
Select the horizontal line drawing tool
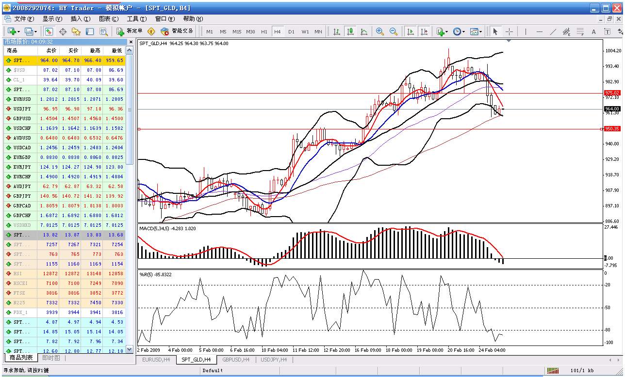coord(539,31)
